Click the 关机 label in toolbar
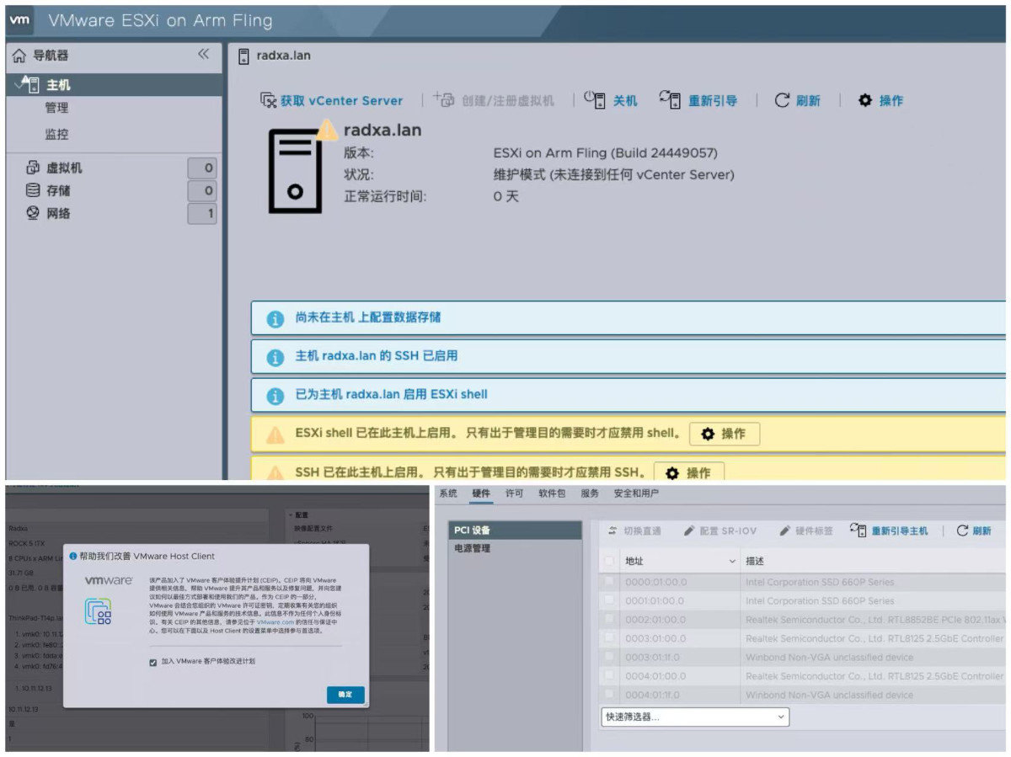This screenshot has height=757, width=1011. 625,100
